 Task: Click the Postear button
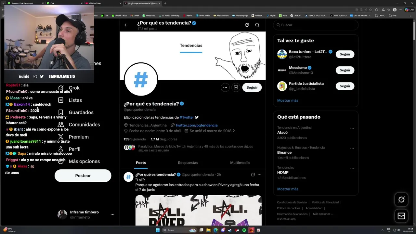pos(83,175)
